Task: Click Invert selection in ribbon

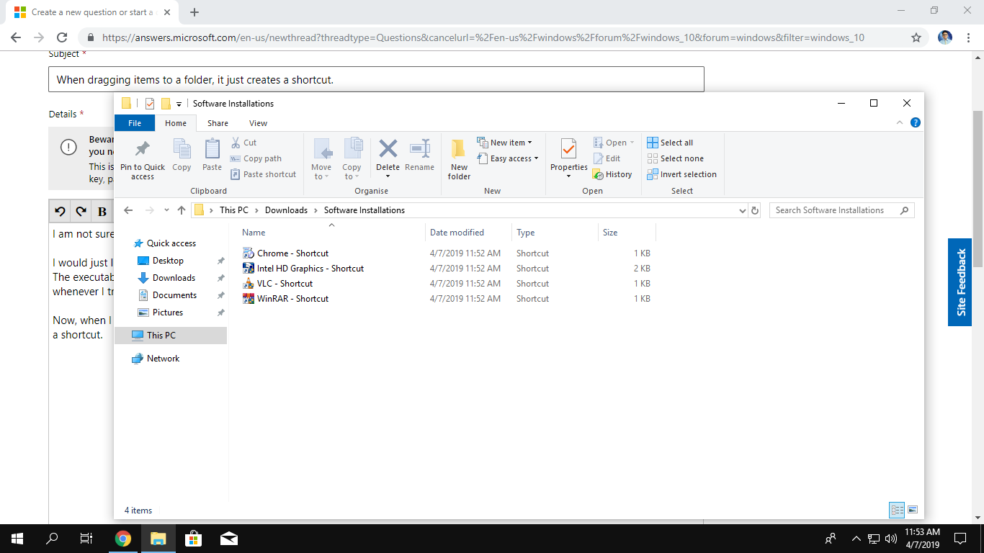Action: point(681,174)
